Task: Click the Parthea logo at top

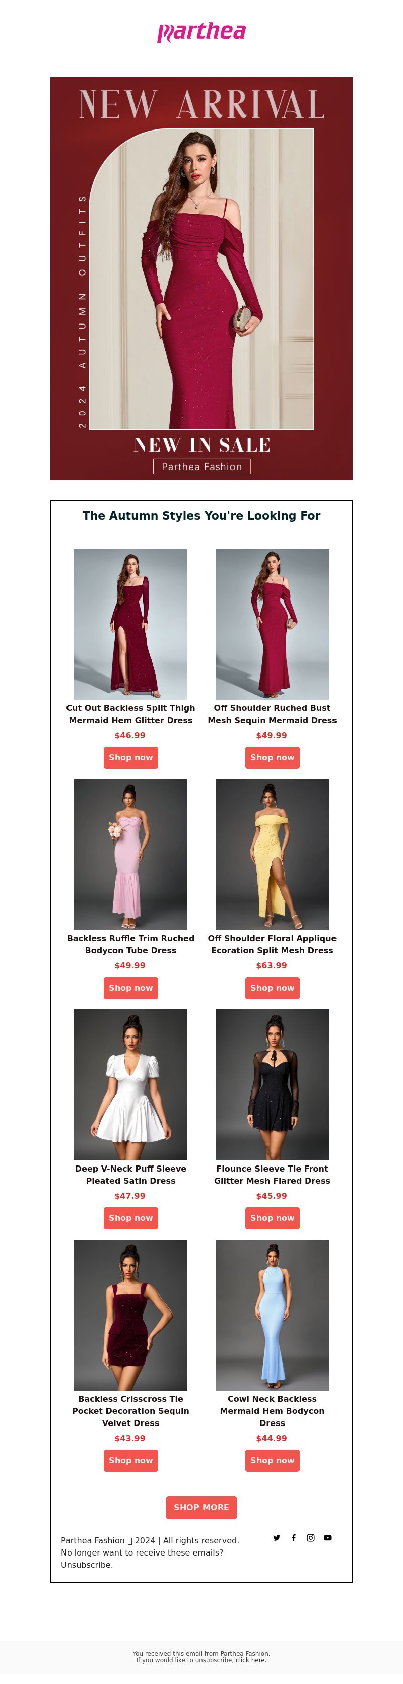Action: click(201, 32)
